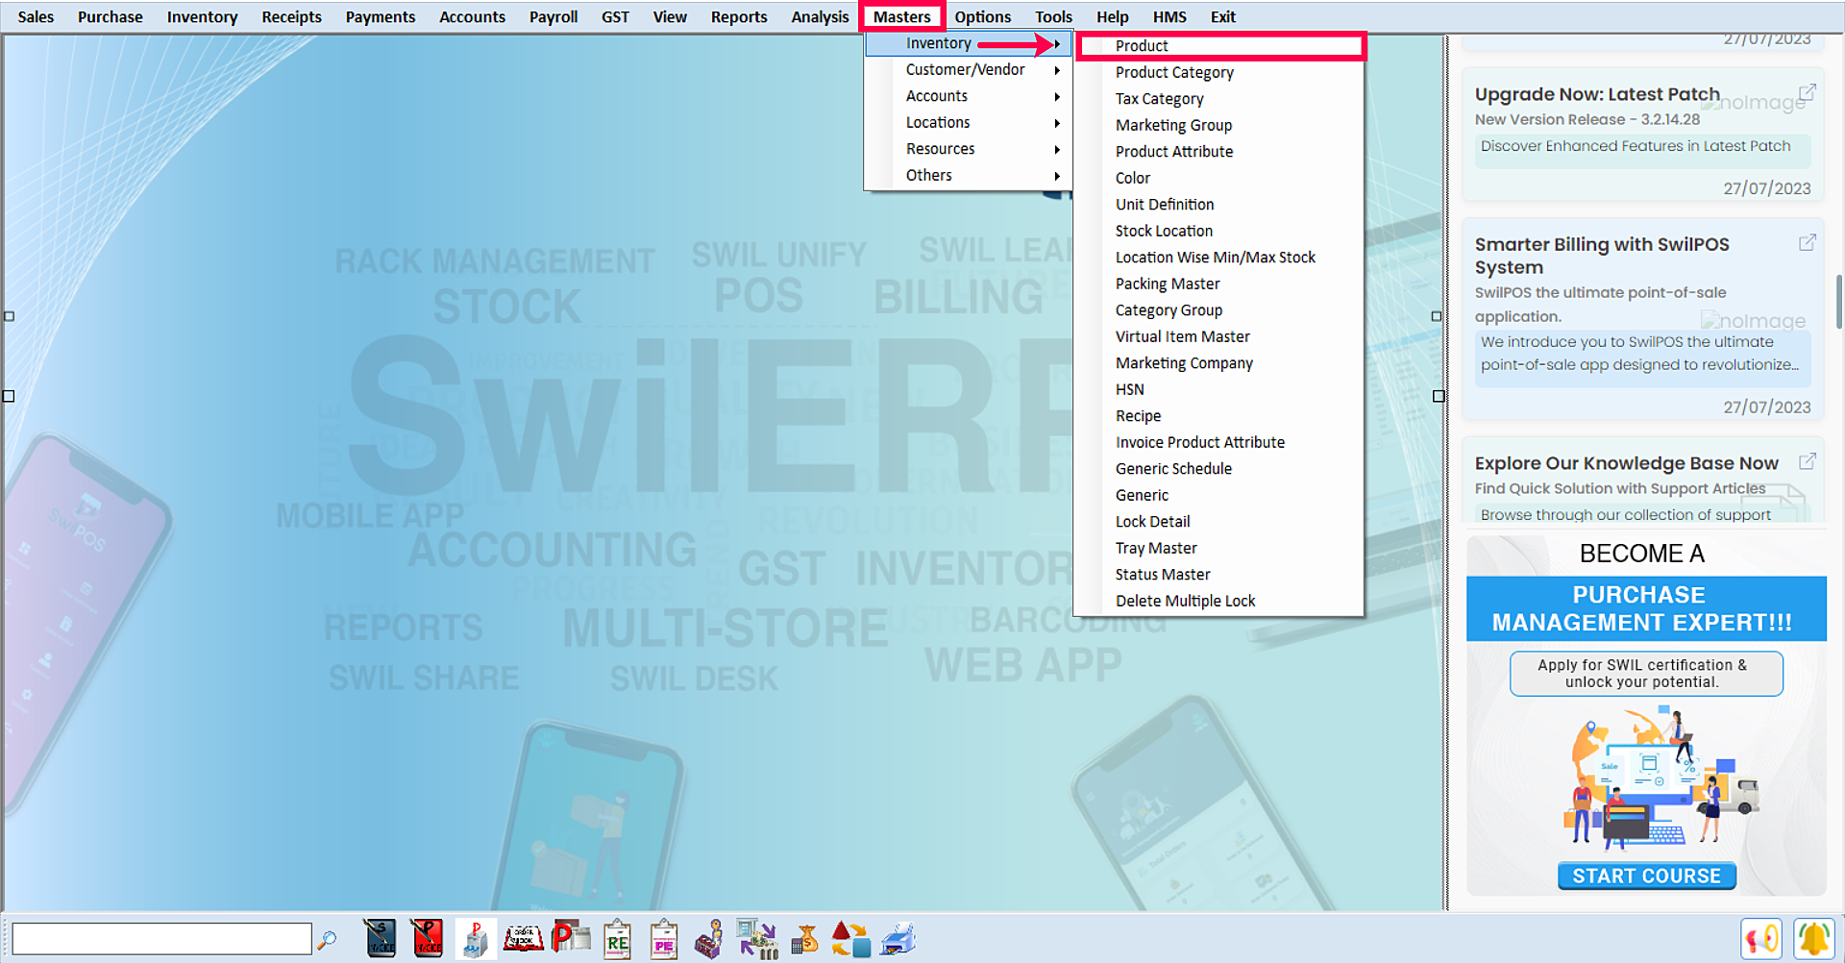Viewport: 1845px width, 963px height.
Task: Open the Payroll menu
Action: [553, 16]
